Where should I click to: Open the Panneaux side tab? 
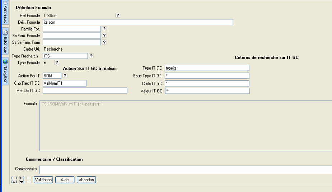(5, 13)
